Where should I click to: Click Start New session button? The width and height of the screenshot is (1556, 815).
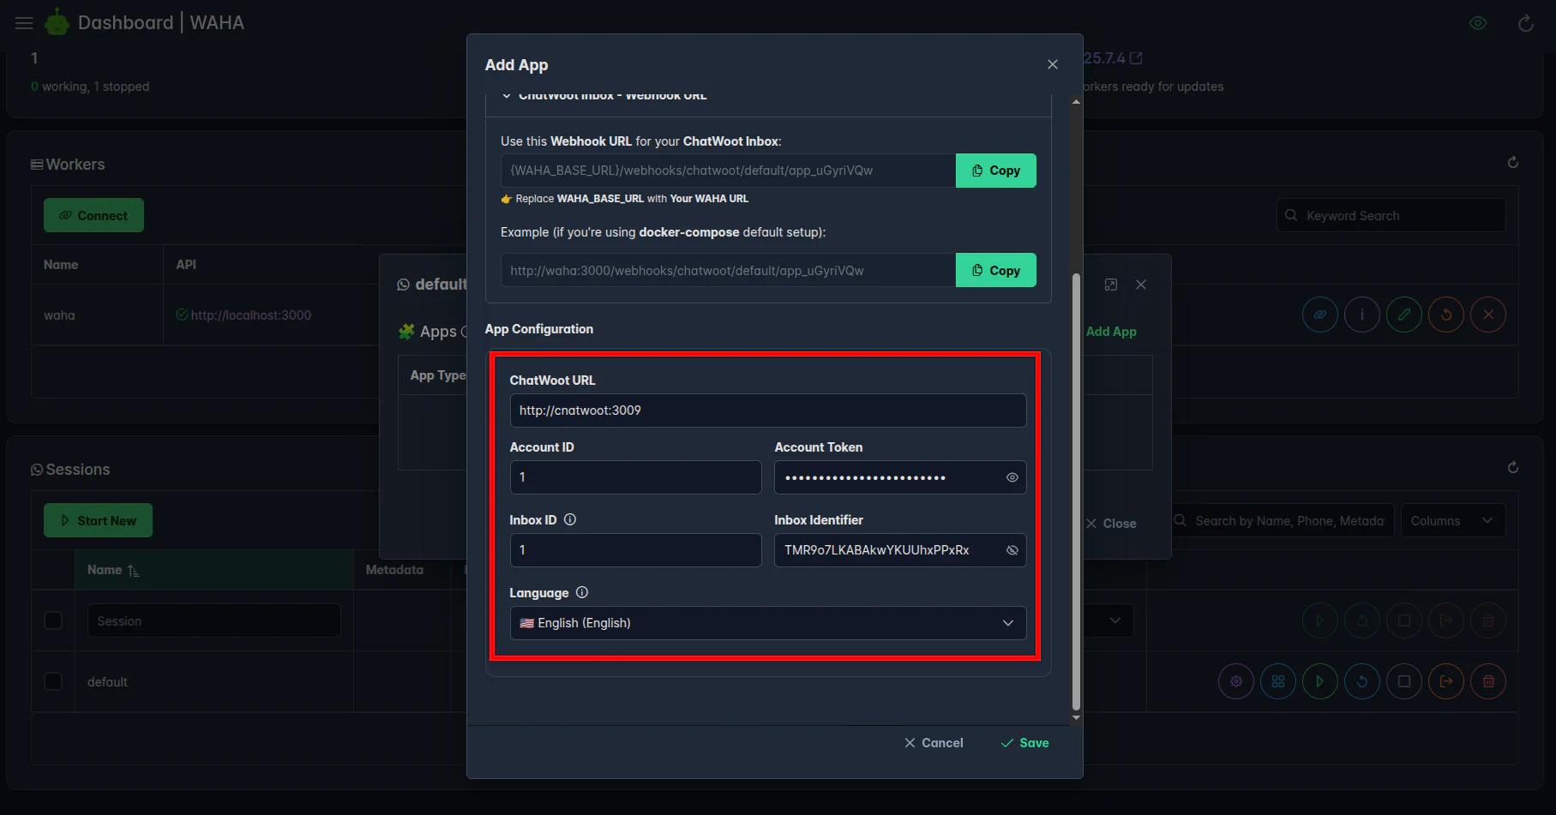98,520
